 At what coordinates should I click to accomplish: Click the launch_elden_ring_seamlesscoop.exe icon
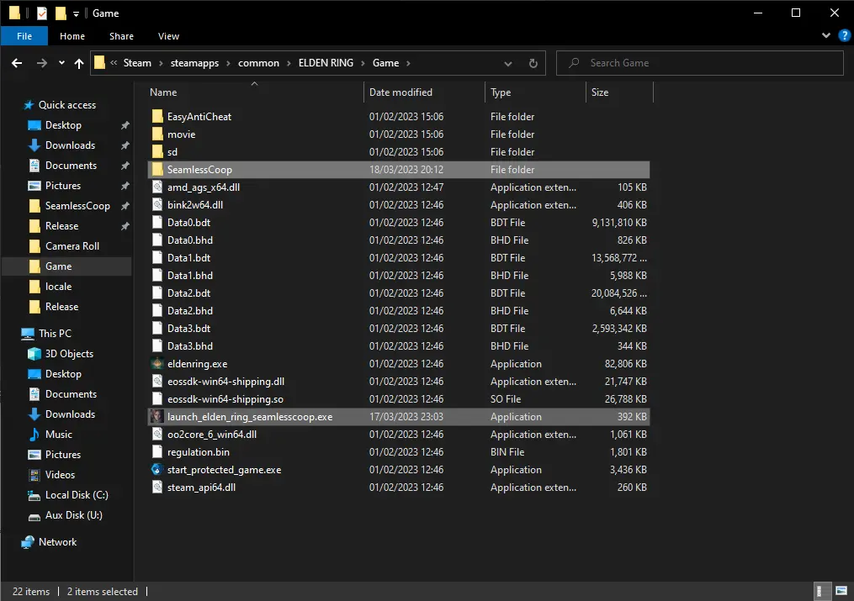click(157, 417)
